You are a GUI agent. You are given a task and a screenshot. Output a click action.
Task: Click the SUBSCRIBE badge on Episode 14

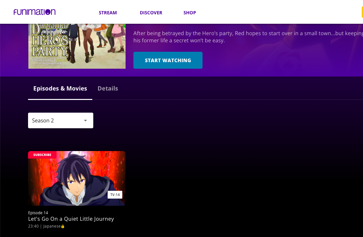pos(42,155)
